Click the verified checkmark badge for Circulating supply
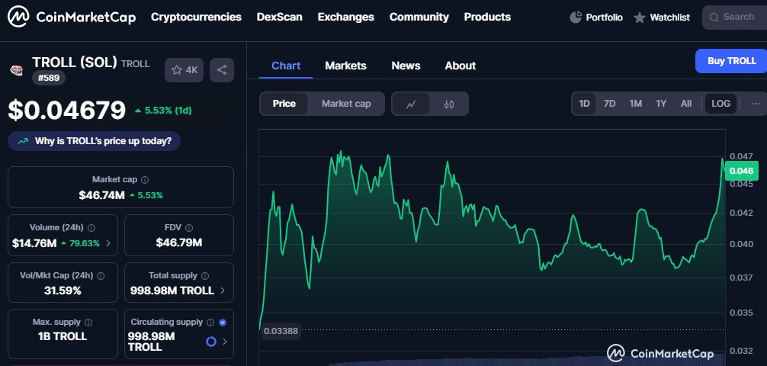The height and width of the screenshot is (366, 767). click(223, 323)
